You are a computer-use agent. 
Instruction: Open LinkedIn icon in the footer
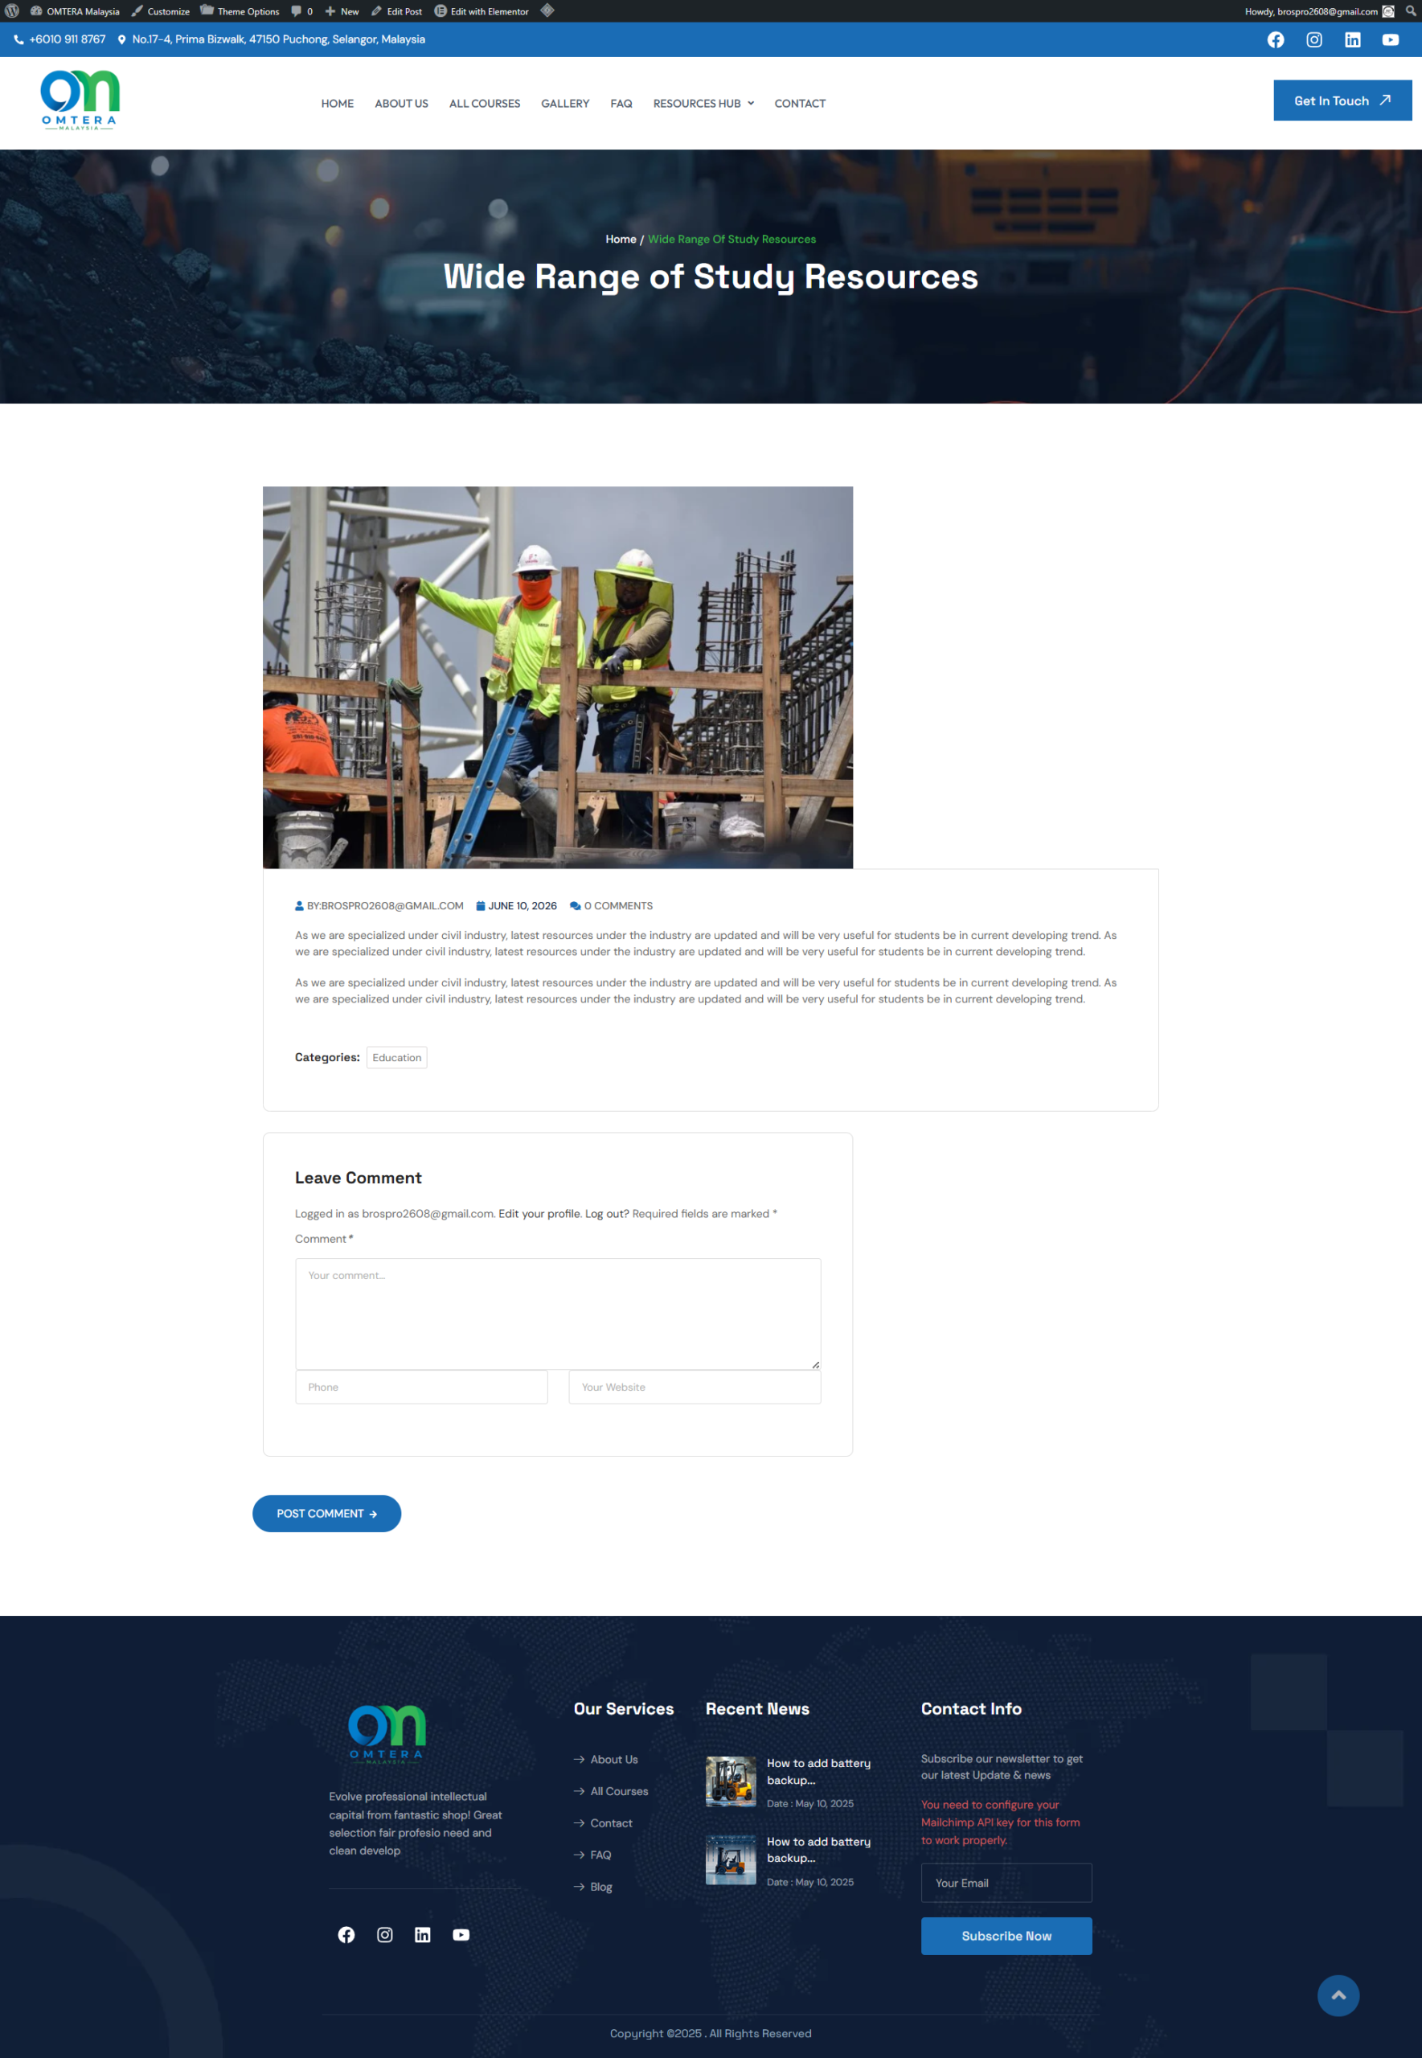(423, 1935)
